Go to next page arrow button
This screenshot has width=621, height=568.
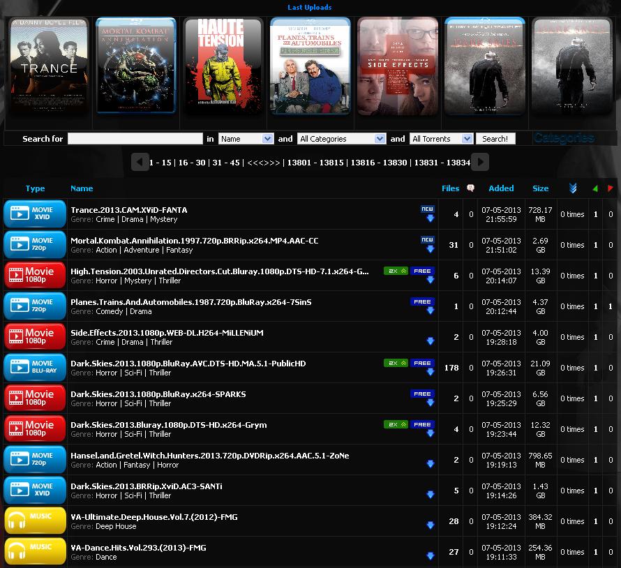pyautogui.click(x=480, y=162)
